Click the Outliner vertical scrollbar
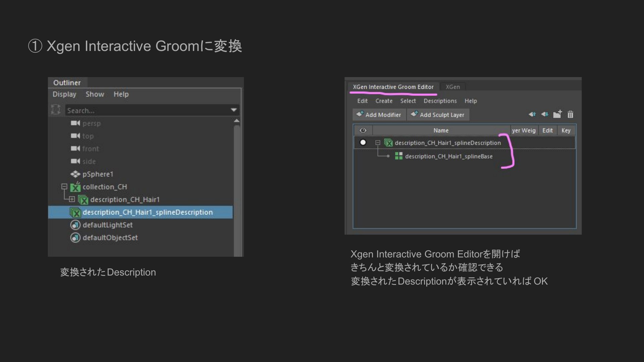This screenshot has height=362, width=644. 237,190
